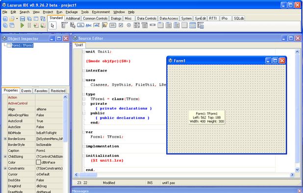Click the Pause debugger icon
The height and width of the screenshot is (193, 303).
[x=29, y=25]
